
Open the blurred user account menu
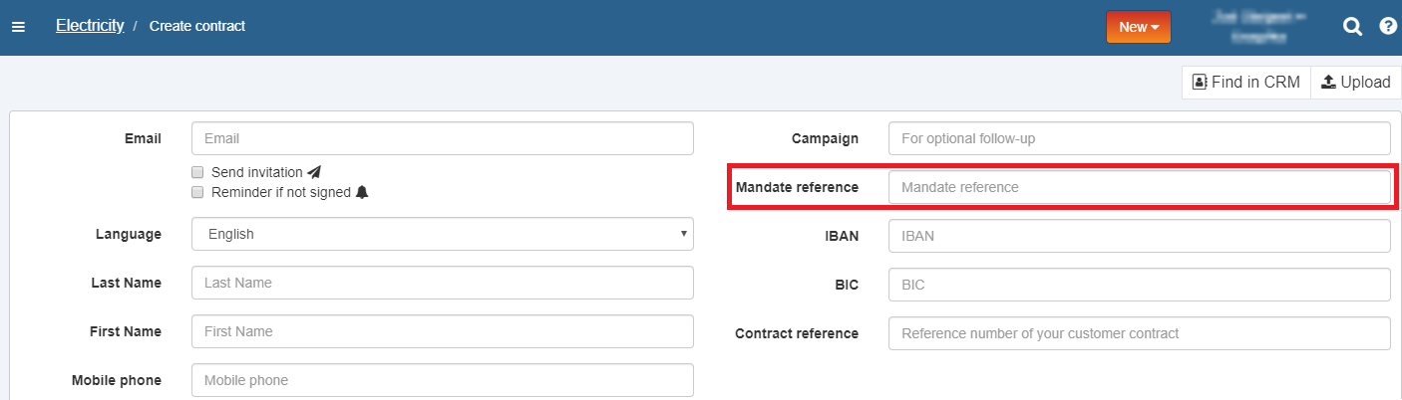[x=1256, y=27]
